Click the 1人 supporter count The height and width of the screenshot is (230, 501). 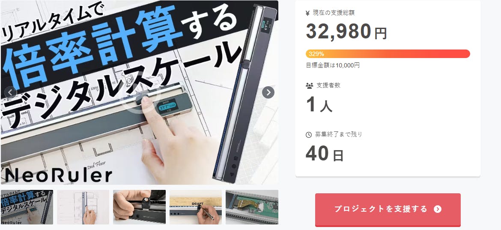(319, 105)
